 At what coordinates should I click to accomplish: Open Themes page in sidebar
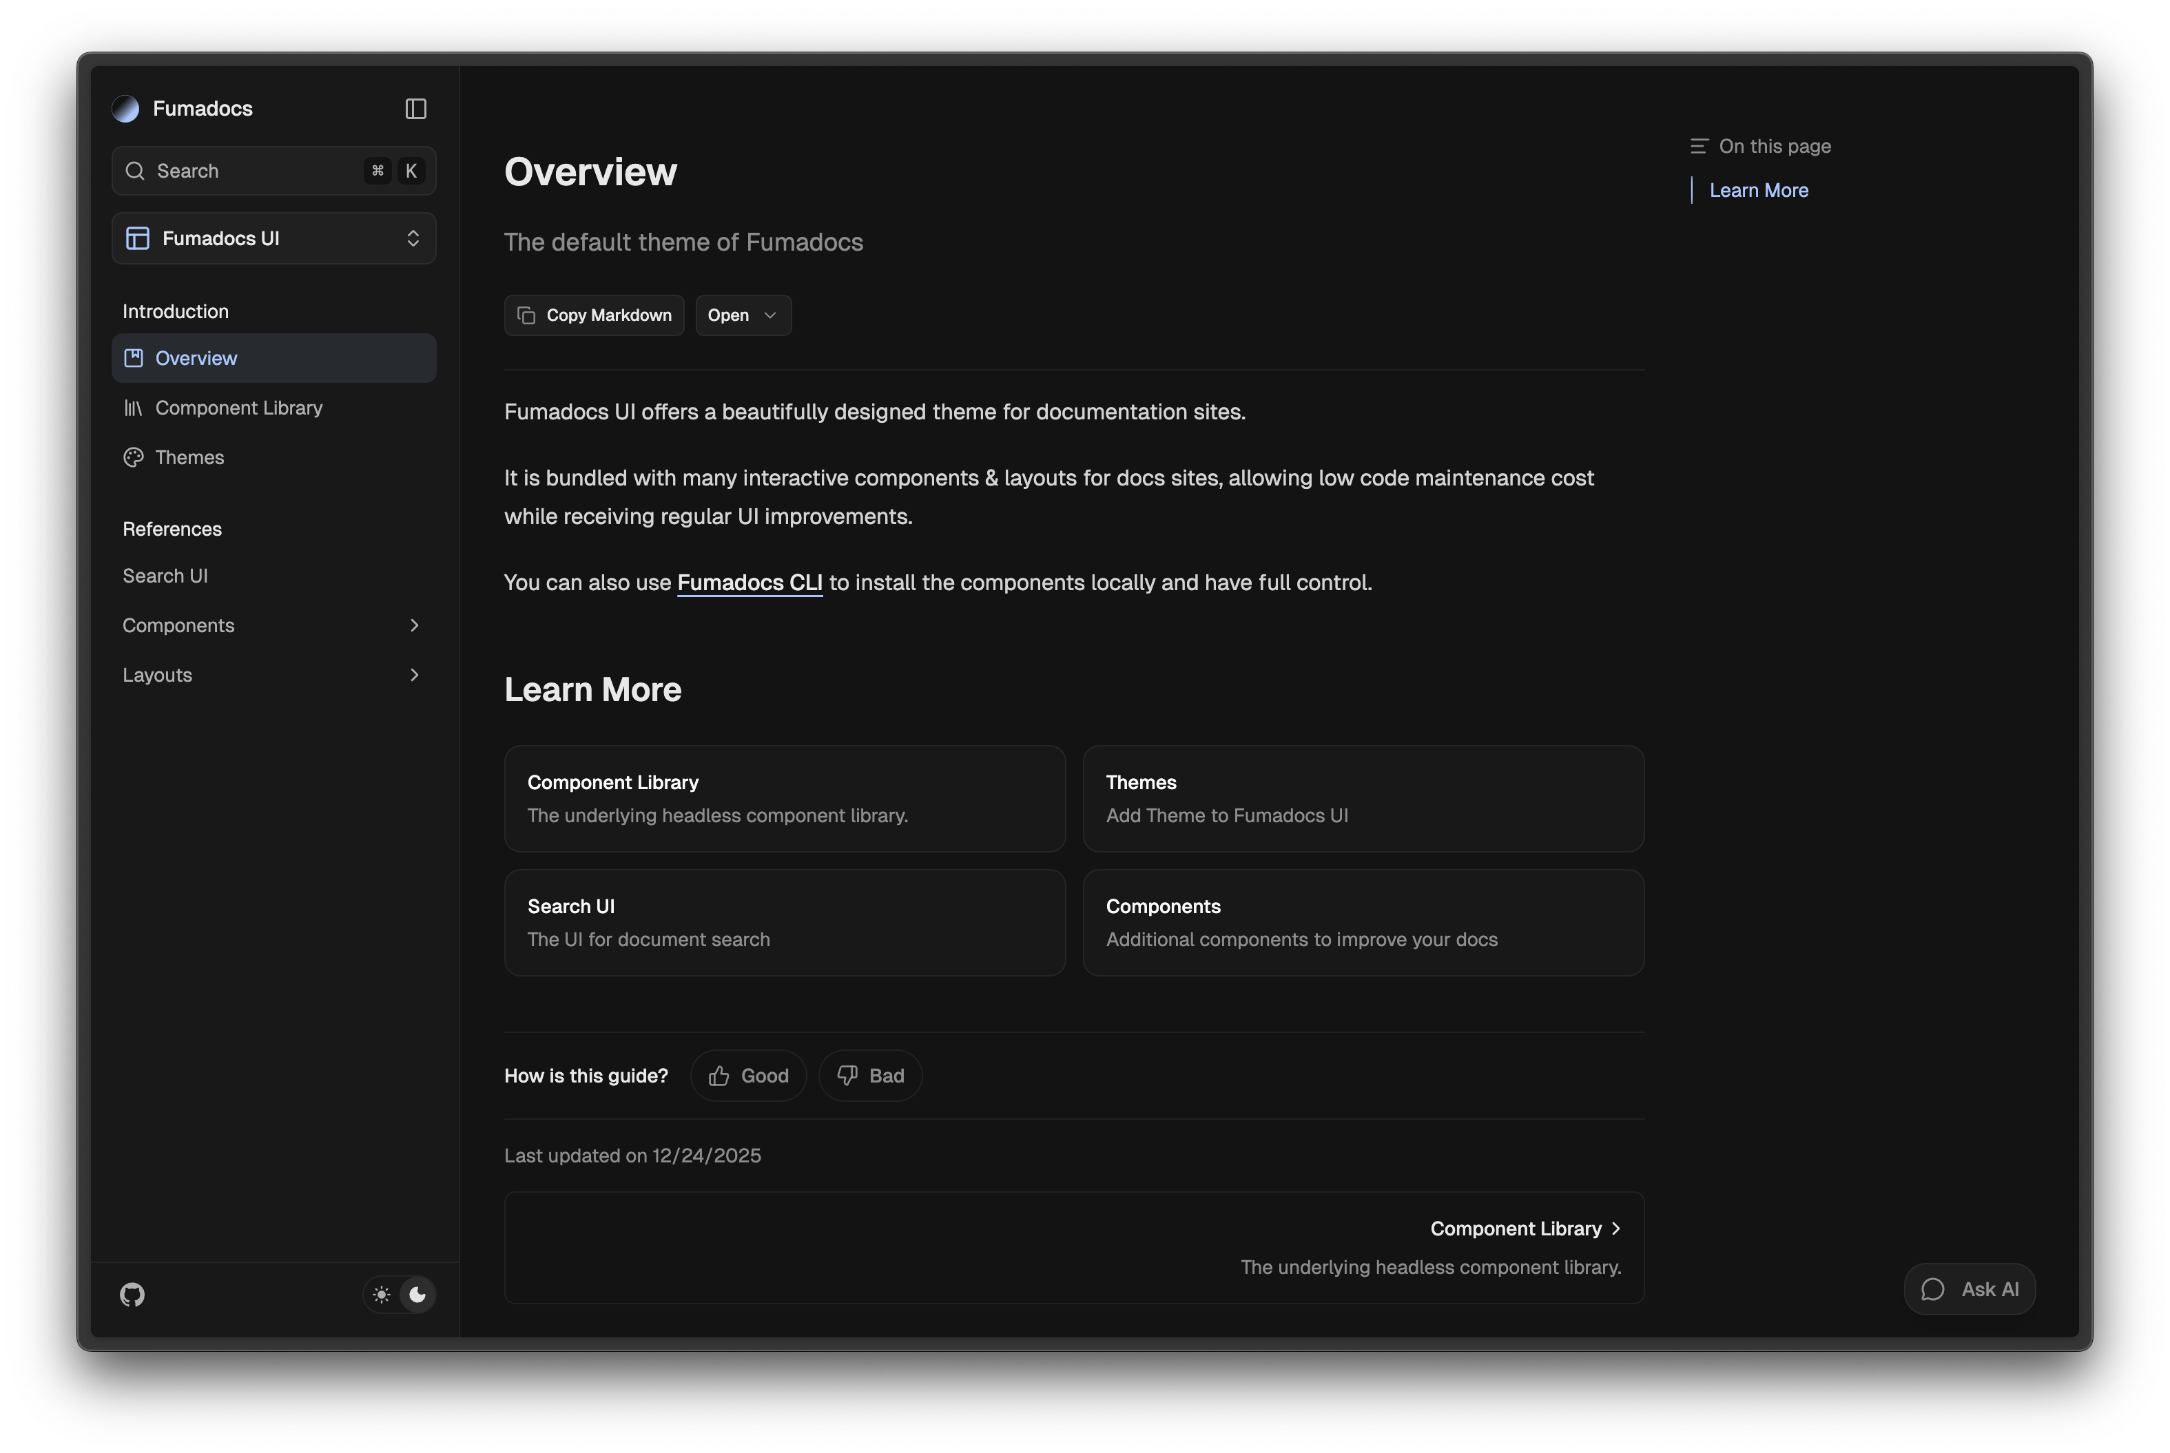tap(273, 457)
